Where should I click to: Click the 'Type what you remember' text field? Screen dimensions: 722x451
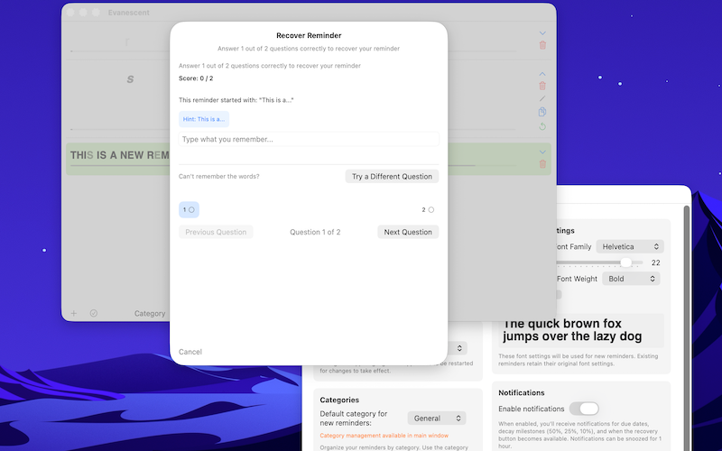coord(309,140)
